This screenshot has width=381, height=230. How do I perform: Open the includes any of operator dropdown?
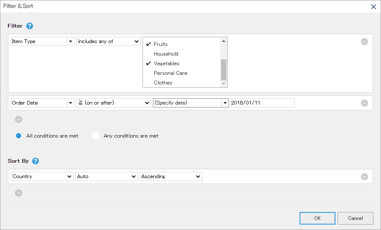[x=108, y=41]
